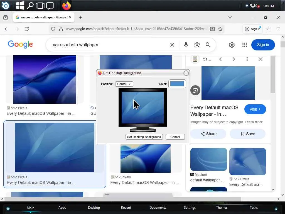Open the Firefox extensions puzzle icon

click(268, 29)
